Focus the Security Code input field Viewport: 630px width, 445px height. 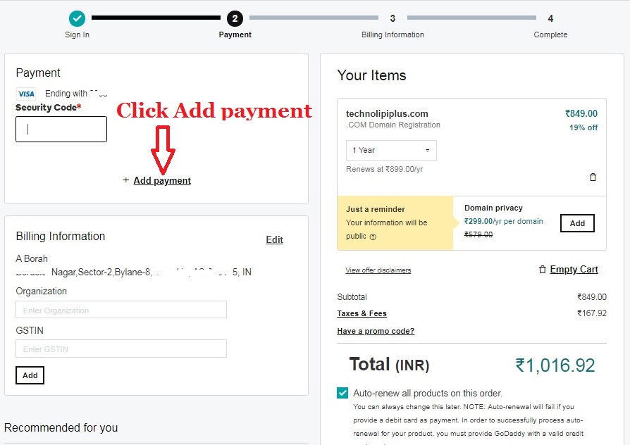point(61,130)
